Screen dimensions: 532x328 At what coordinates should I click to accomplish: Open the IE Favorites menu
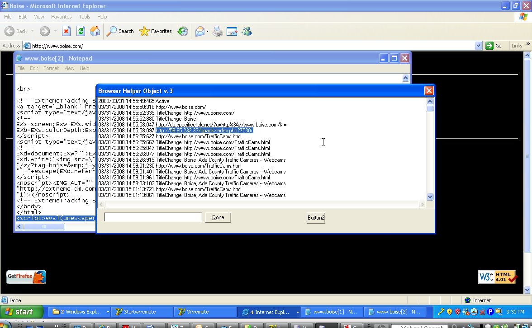click(x=62, y=17)
